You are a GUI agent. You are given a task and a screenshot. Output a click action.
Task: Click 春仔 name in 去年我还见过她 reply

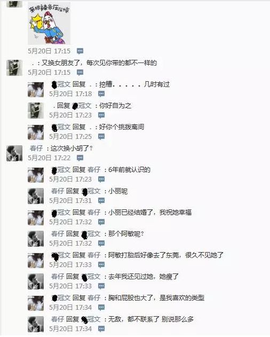pos(58,277)
